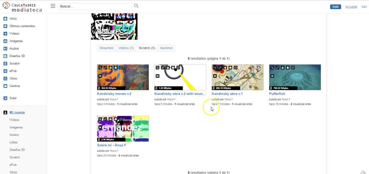
Task: Click the bold Mi cuenta heading in sidebar
Action: 17,112
